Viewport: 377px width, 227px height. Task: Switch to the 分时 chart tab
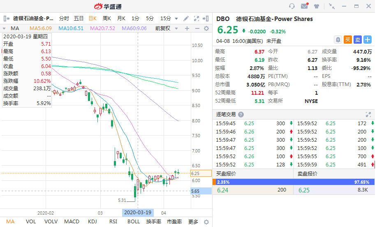[x=64, y=18]
